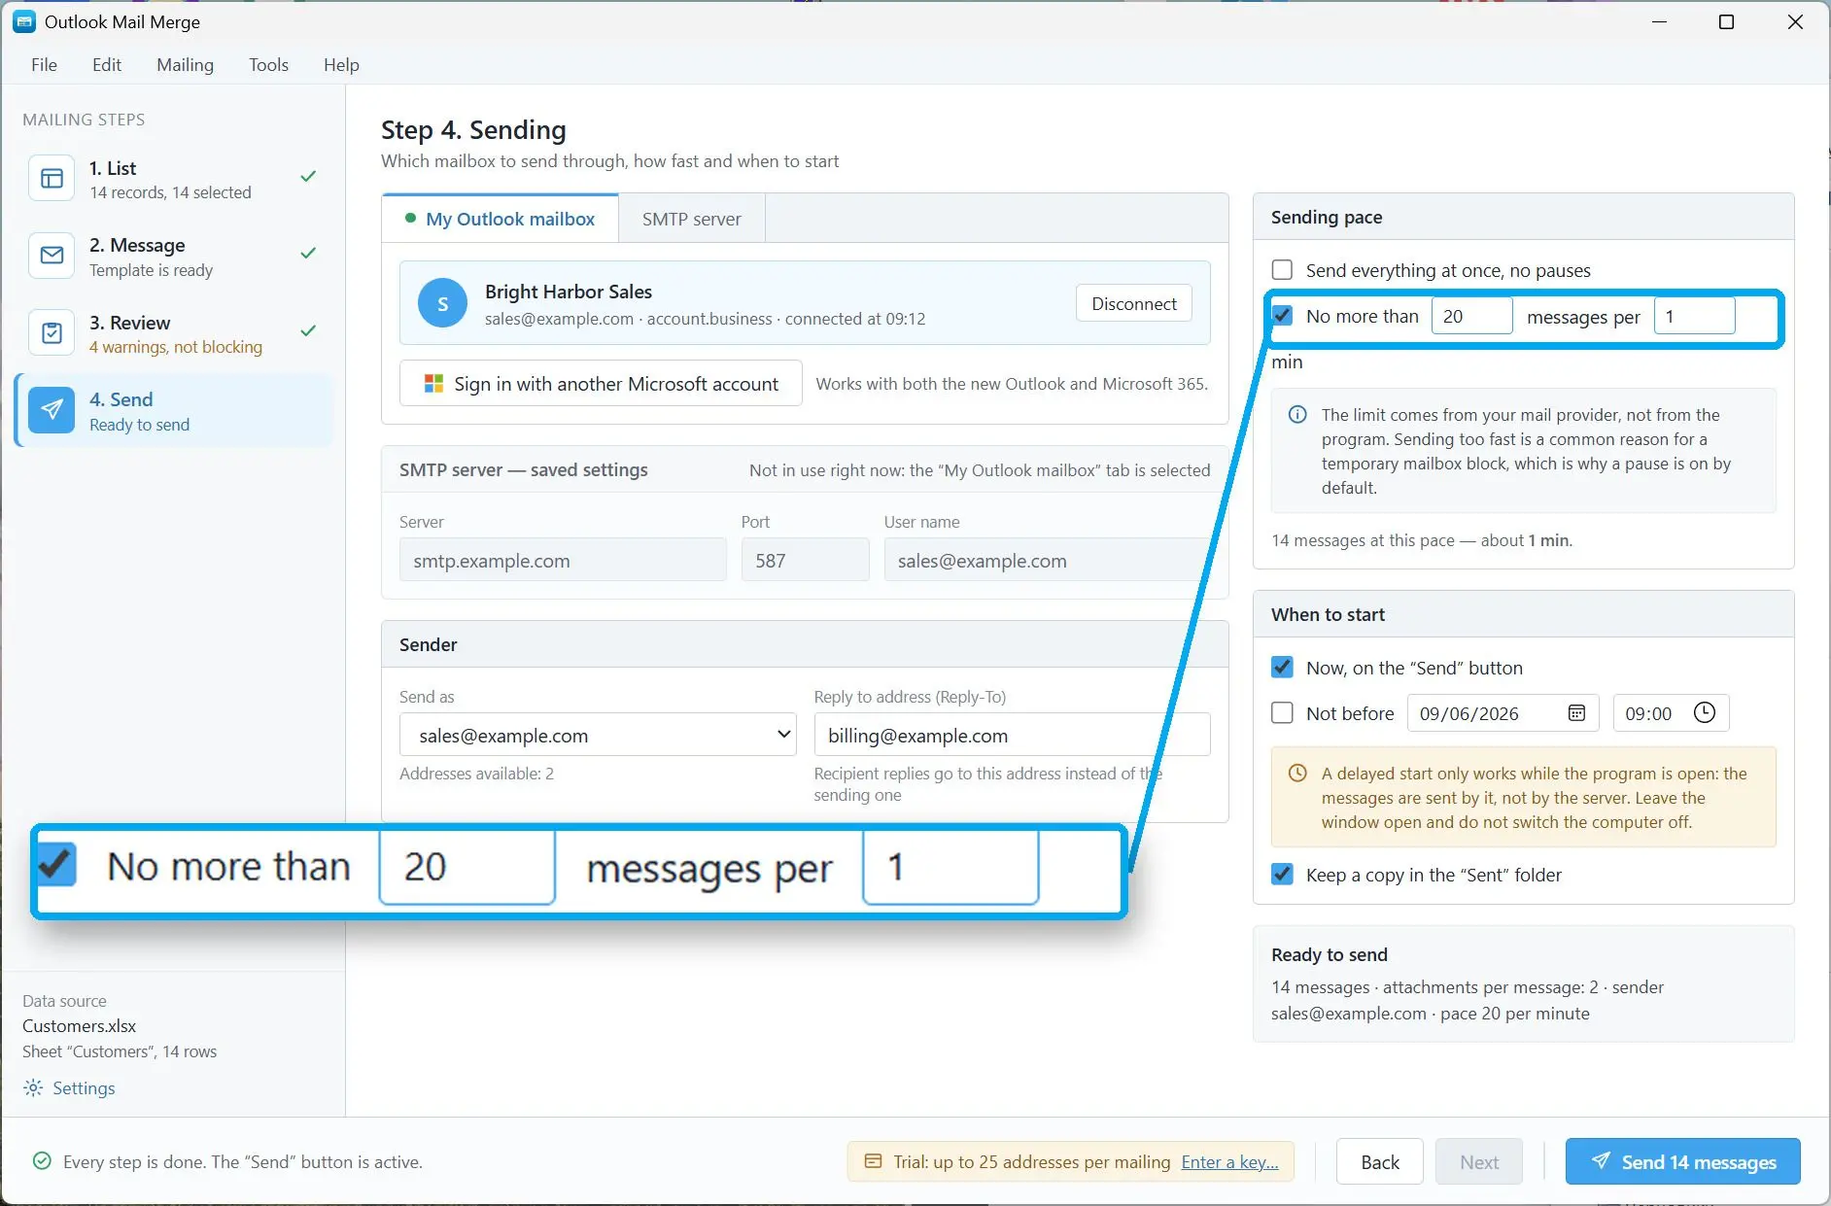Click the Settings gear icon
The width and height of the screenshot is (1831, 1206).
33,1088
